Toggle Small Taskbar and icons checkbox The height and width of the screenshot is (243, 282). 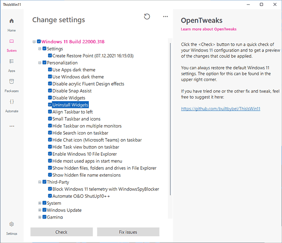click(50, 118)
